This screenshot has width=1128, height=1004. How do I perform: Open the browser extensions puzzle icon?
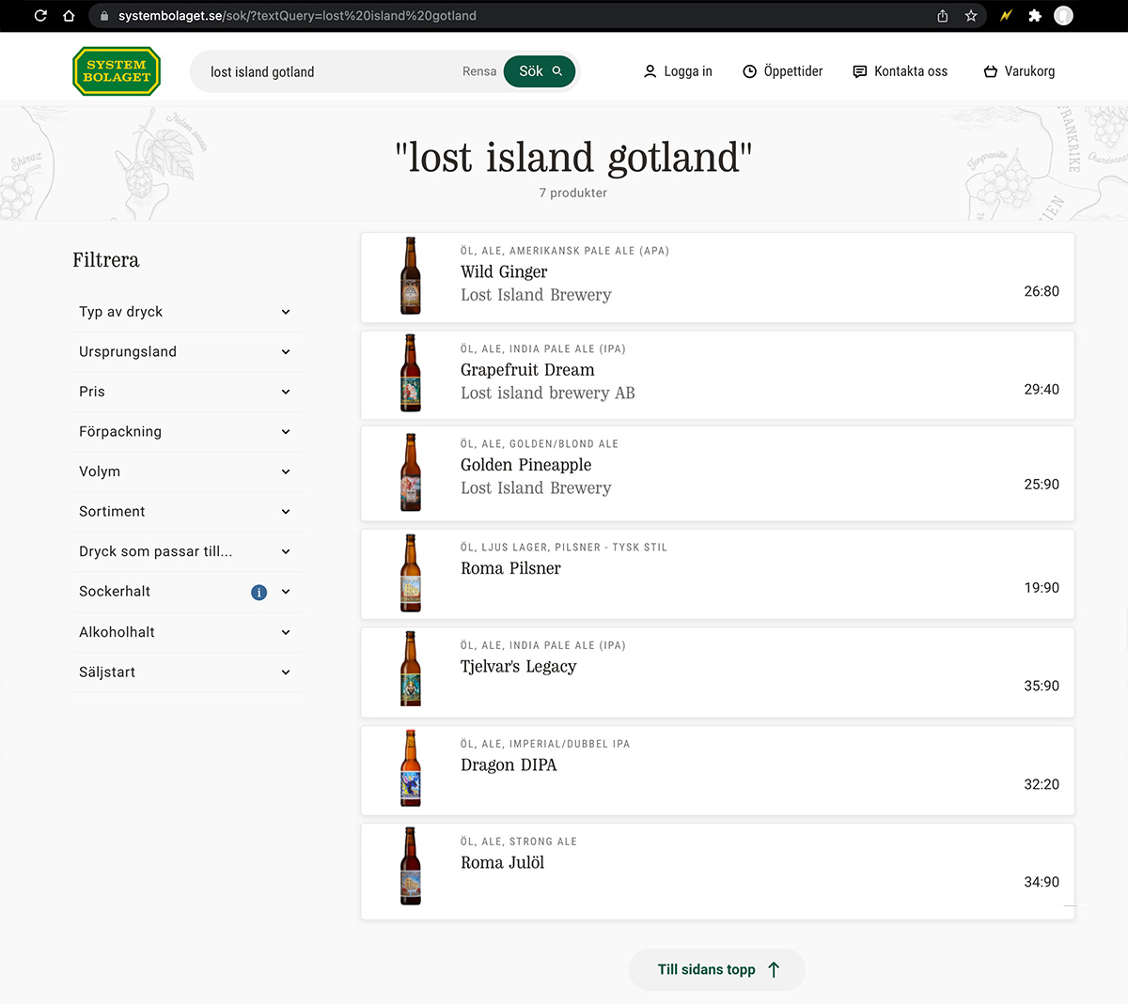1035,16
